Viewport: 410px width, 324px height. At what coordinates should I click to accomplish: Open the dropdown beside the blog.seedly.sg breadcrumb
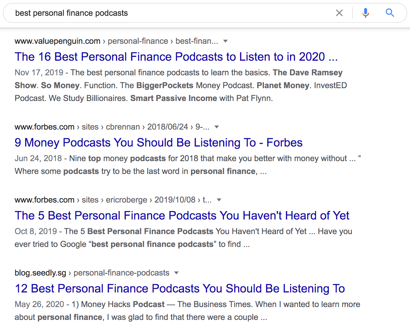(176, 273)
